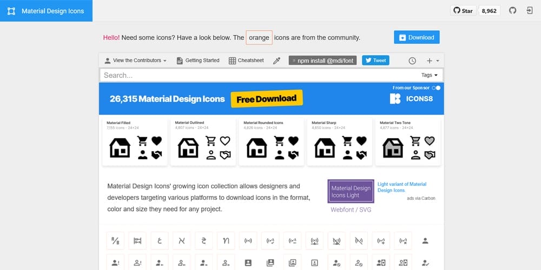The height and width of the screenshot is (270, 541).
Task: Pick the access-point plus icon
Action: [381, 241]
